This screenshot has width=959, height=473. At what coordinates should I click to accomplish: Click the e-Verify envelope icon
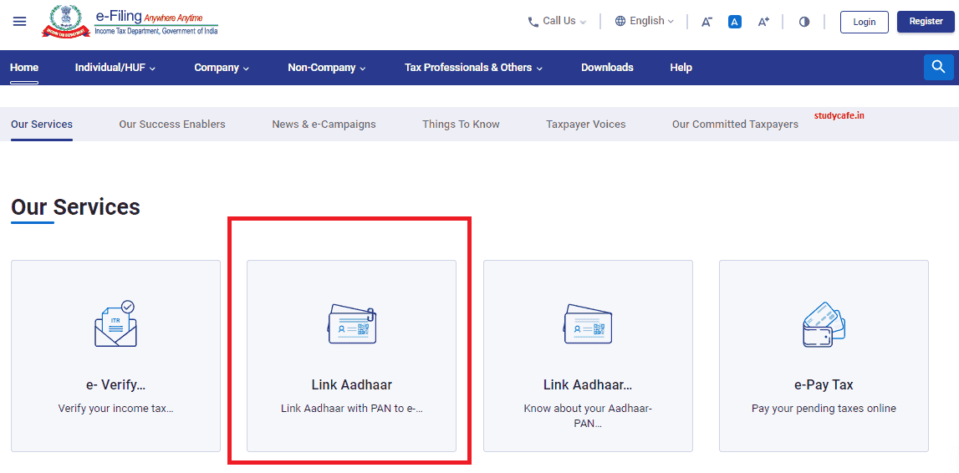point(115,323)
